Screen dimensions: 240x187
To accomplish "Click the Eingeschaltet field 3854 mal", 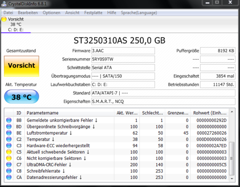I will click(x=218, y=76).
